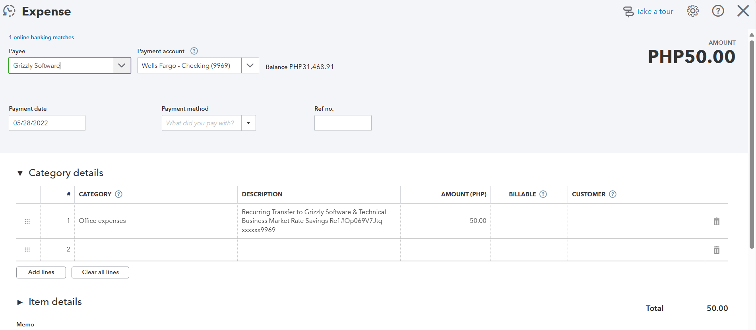The image size is (756, 330).
Task: Delete line 2 with trash icon
Action: [717, 250]
